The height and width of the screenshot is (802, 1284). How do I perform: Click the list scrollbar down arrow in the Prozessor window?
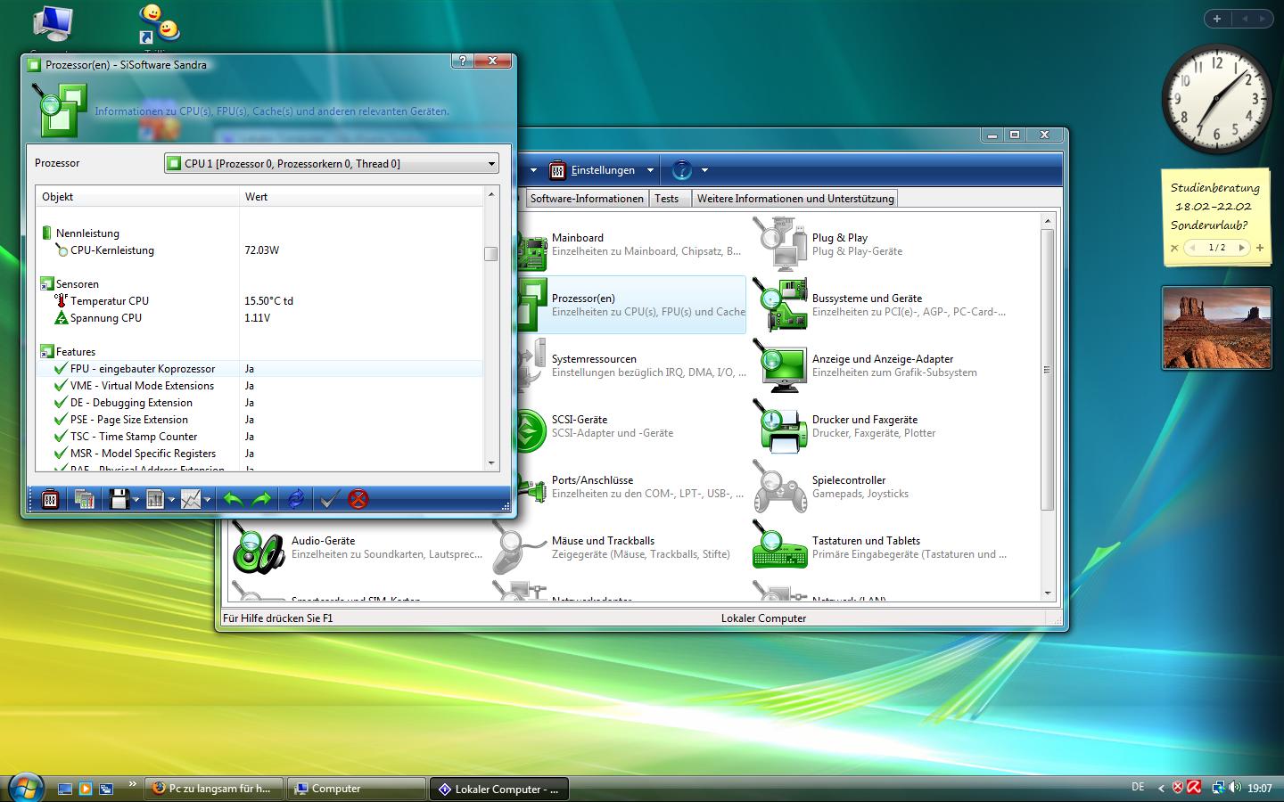491,463
